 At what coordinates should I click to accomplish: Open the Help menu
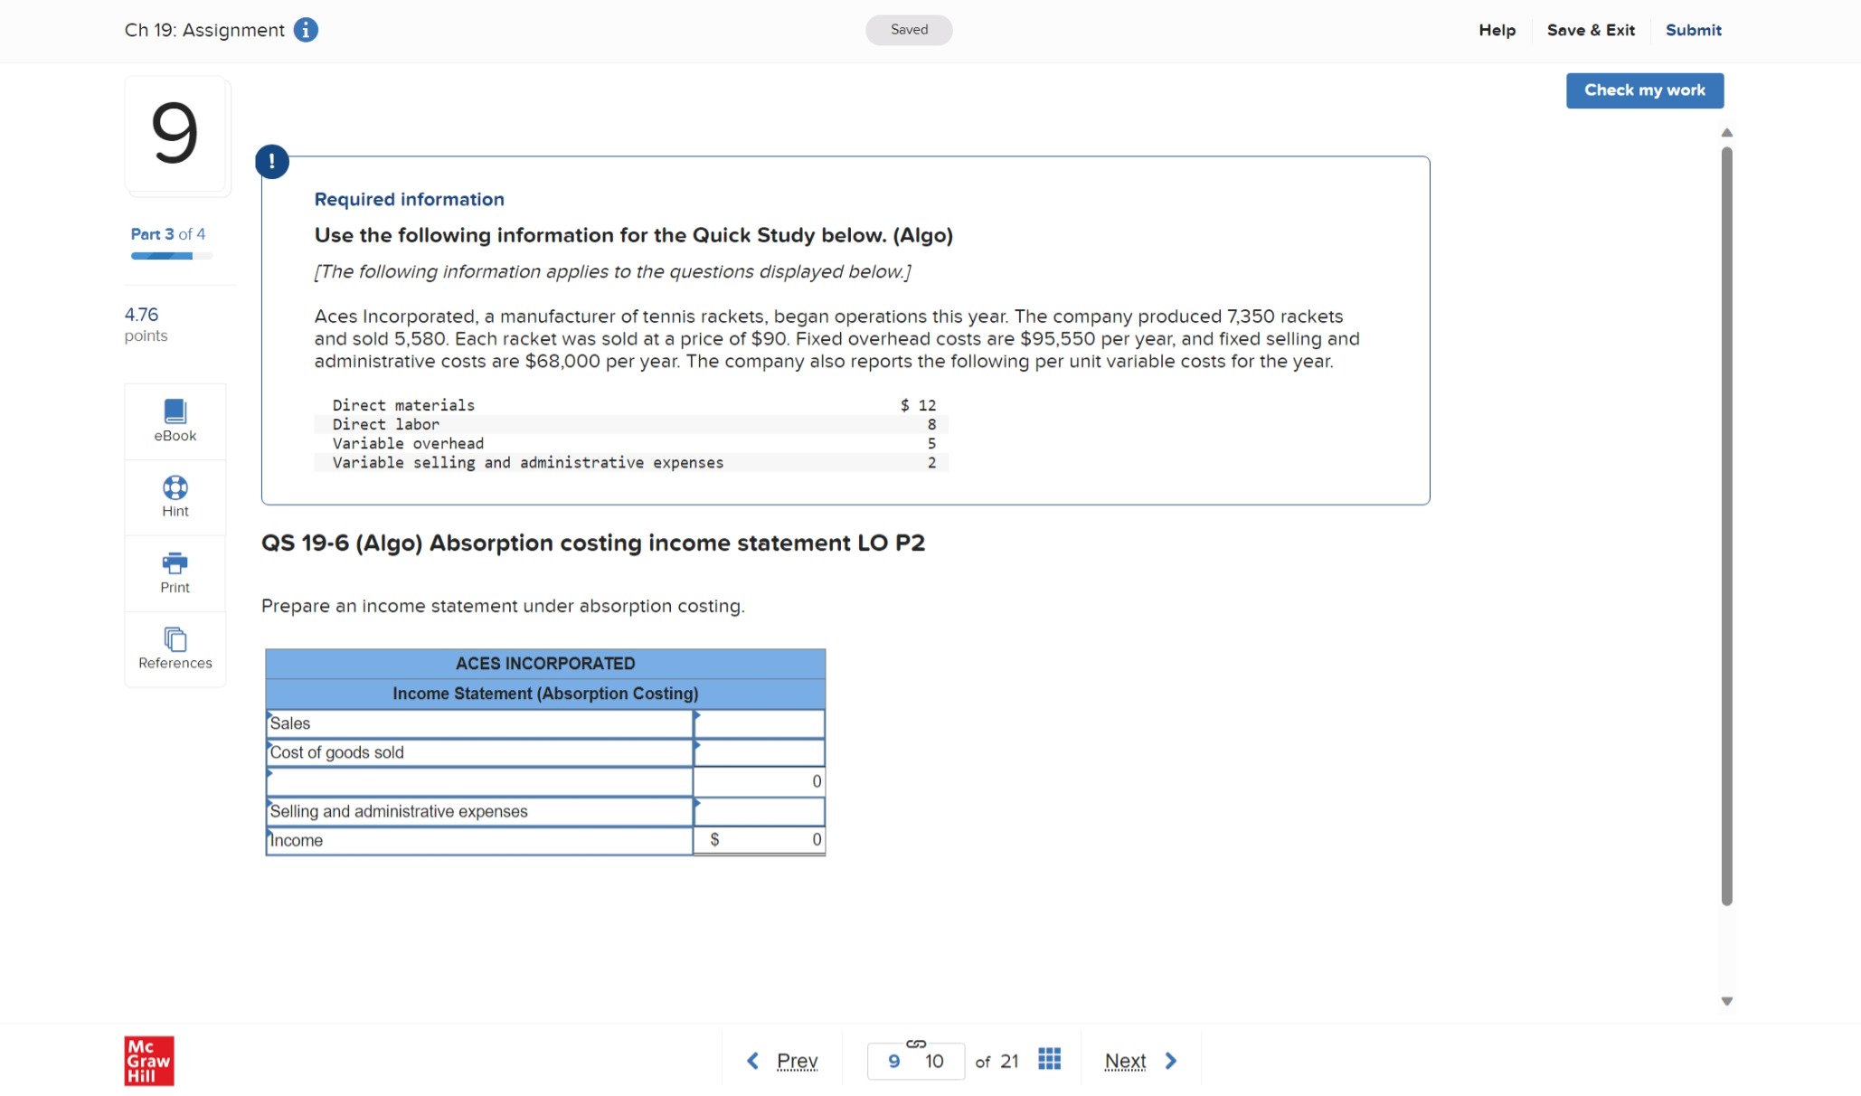coord(1497,30)
